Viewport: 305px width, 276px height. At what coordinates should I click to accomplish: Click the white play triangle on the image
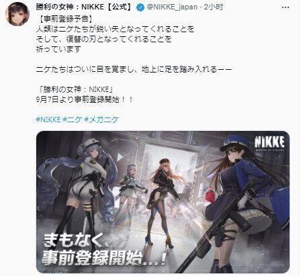pos(120,157)
